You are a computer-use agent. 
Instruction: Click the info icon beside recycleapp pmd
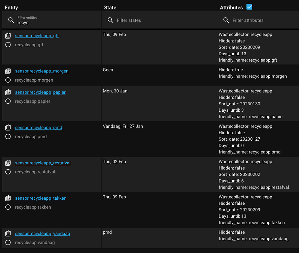tap(8, 137)
